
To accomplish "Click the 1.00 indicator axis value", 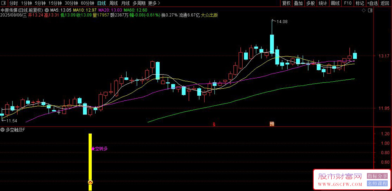I will click(385, 143).
